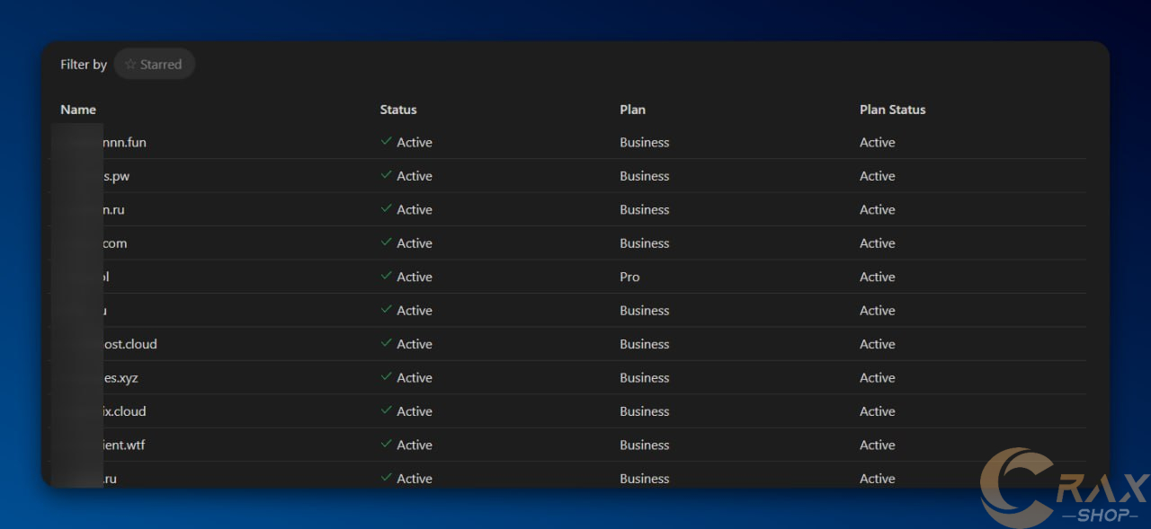The image size is (1151, 529).
Task: Toggle the Starred filter chip
Action: tap(154, 65)
